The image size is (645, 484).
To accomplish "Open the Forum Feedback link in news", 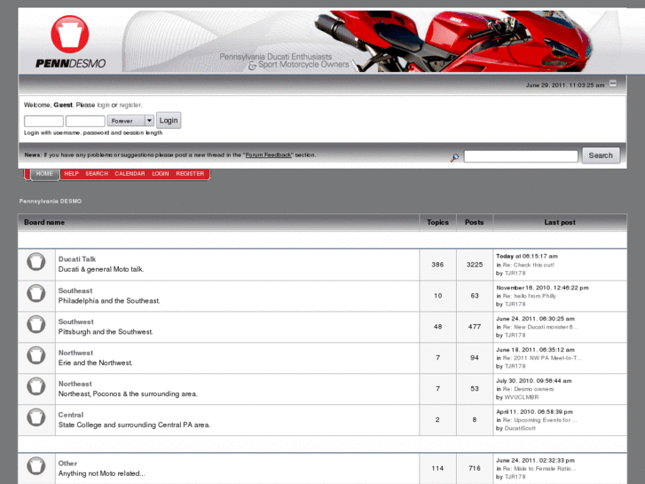I will point(269,155).
